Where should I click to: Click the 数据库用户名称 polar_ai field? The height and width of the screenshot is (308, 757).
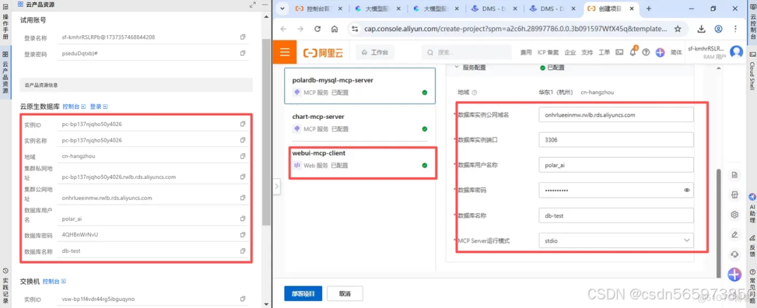(x=616, y=165)
